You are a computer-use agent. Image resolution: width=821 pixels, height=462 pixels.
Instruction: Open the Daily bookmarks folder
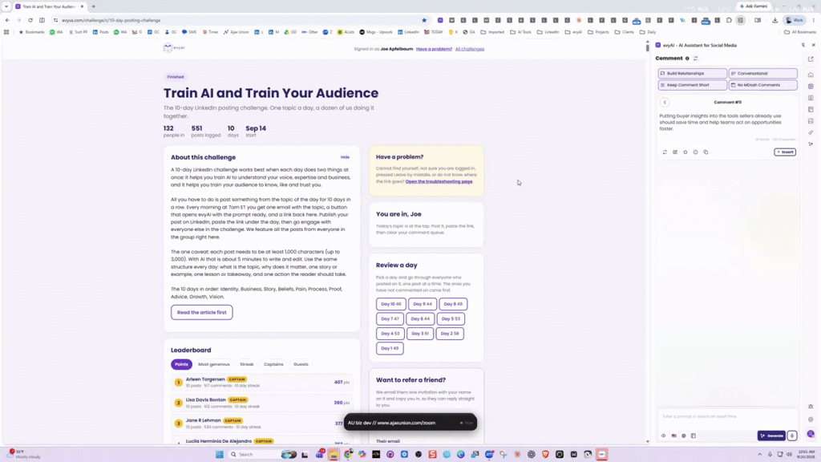click(648, 32)
